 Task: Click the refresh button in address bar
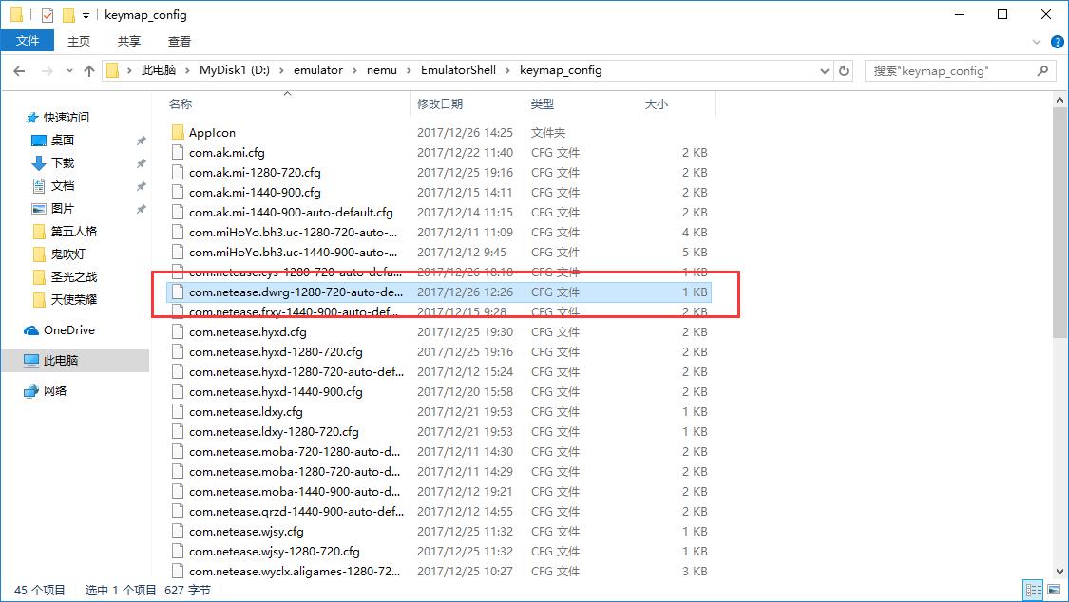pyautogui.click(x=844, y=70)
